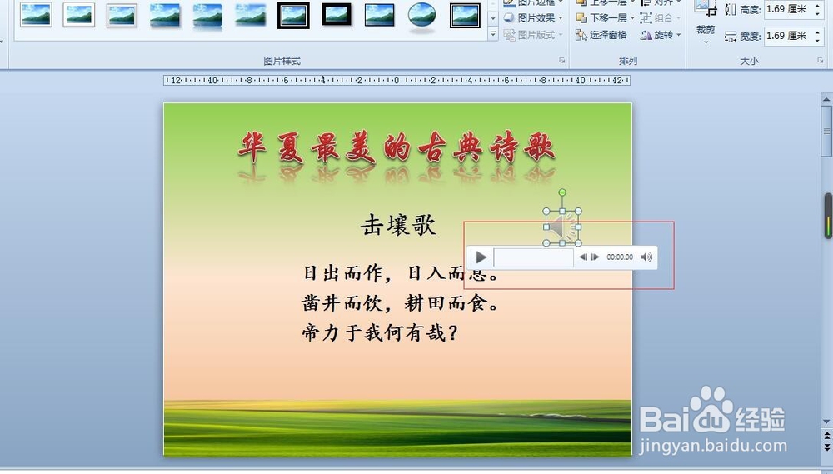The image size is (833, 474).
Task: Click the audio volume button
Action: click(646, 257)
